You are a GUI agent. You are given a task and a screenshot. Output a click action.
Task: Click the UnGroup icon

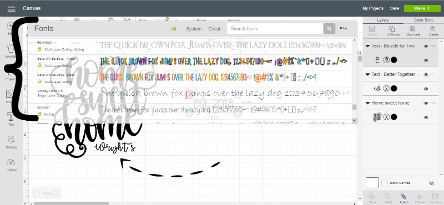[392, 31]
